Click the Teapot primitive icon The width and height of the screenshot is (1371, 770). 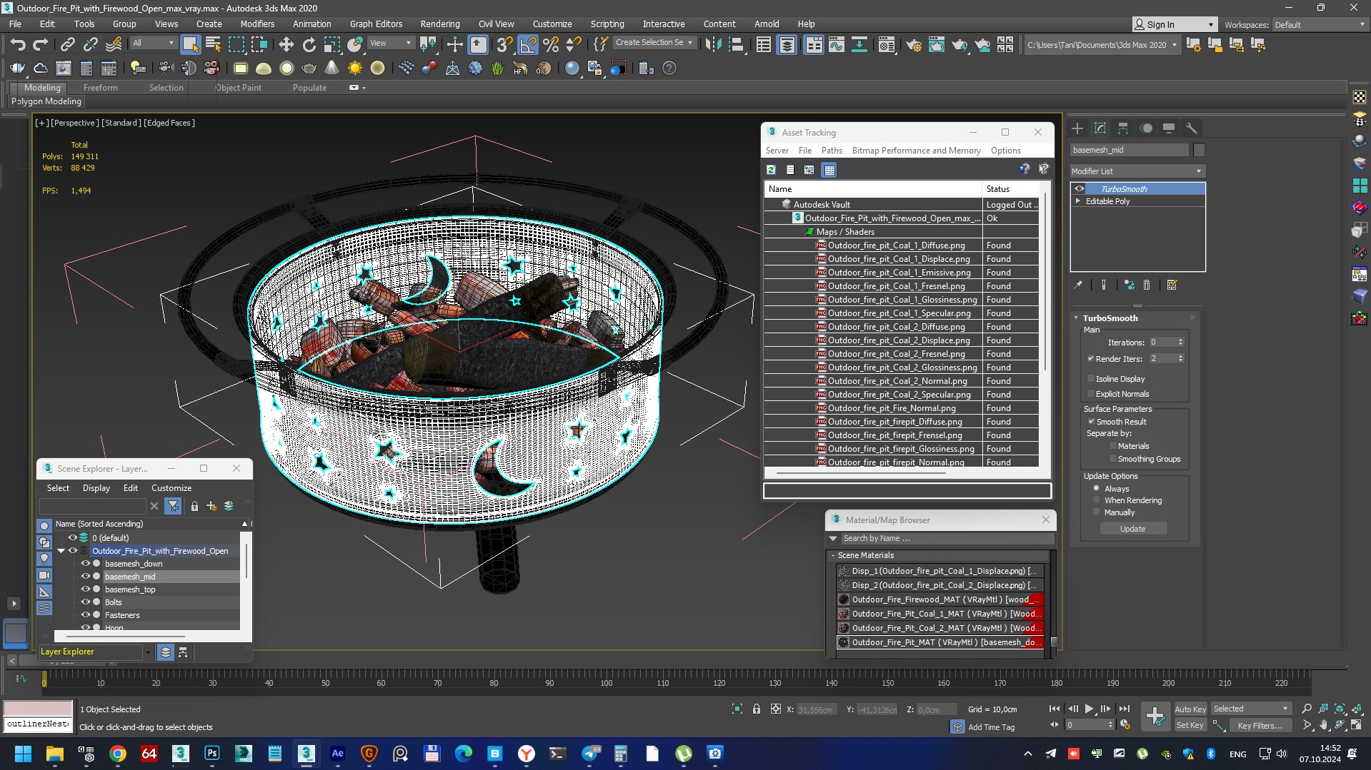pos(309,69)
